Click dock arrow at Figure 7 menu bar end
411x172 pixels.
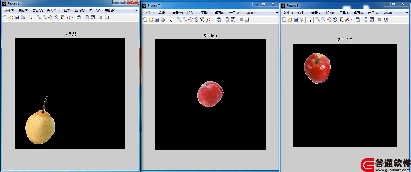pyautogui.click(x=277, y=13)
